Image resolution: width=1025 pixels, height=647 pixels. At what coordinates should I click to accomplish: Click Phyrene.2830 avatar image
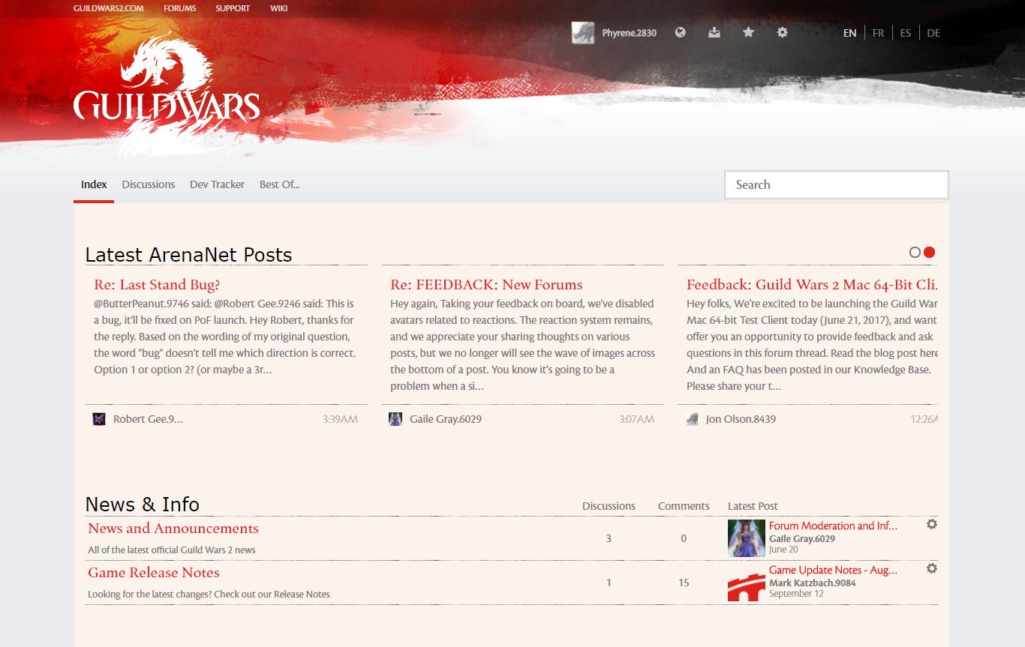coord(583,32)
